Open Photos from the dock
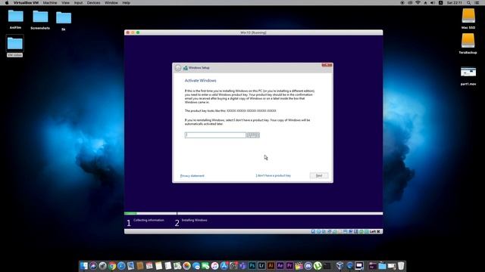The image size is (485, 272). (186, 266)
